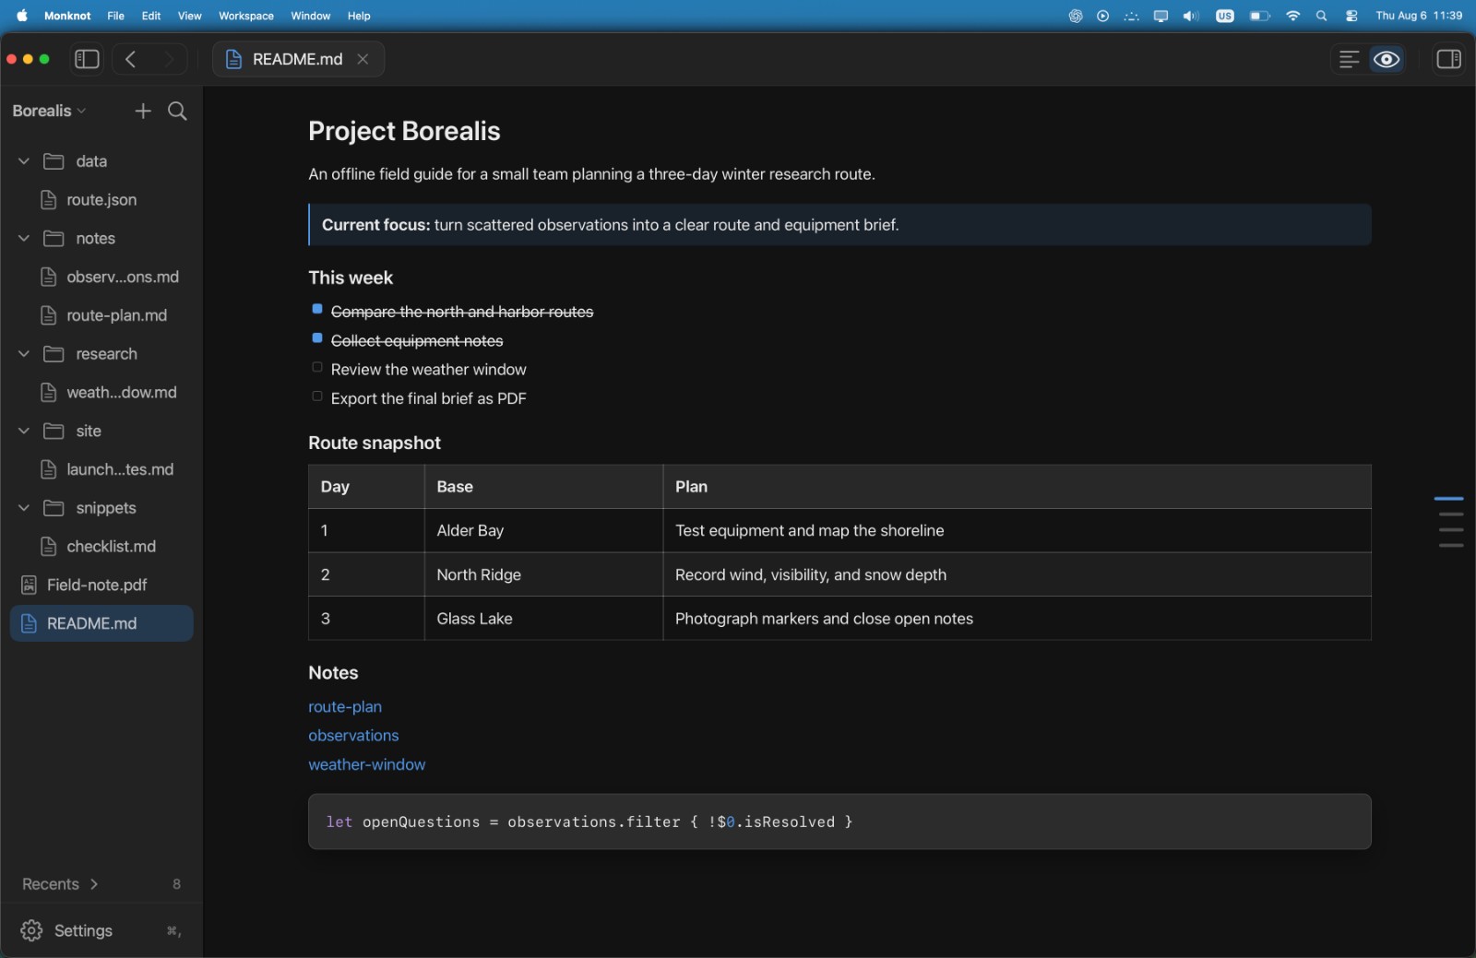Click the Wi-Fi icon in menu bar
Viewport: 1476px width, 958px height.
pyautogui.click(x=1292, y=16)
